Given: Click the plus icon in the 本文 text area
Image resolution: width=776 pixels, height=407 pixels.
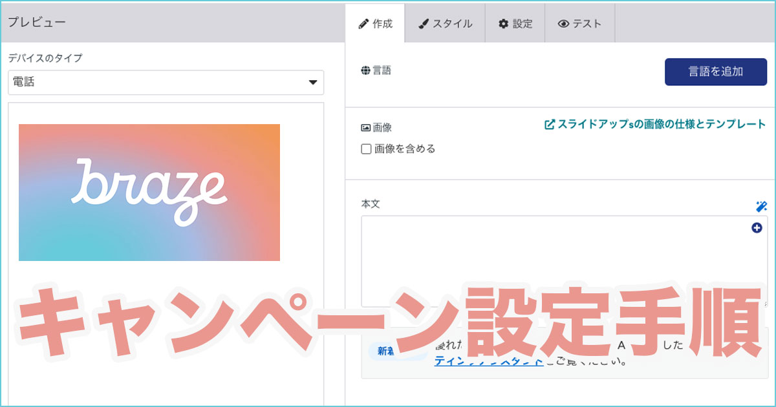Looking at the screenshot, I should click(x=755, y=227).
